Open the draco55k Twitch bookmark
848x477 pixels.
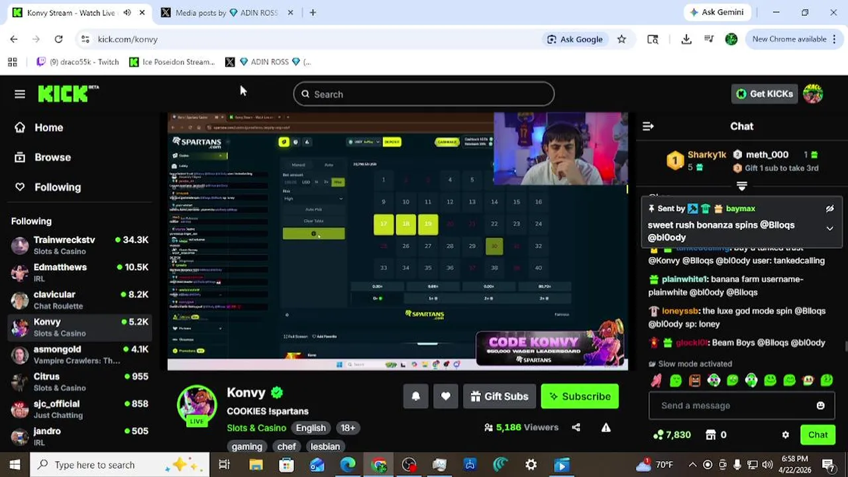[78, 62]
